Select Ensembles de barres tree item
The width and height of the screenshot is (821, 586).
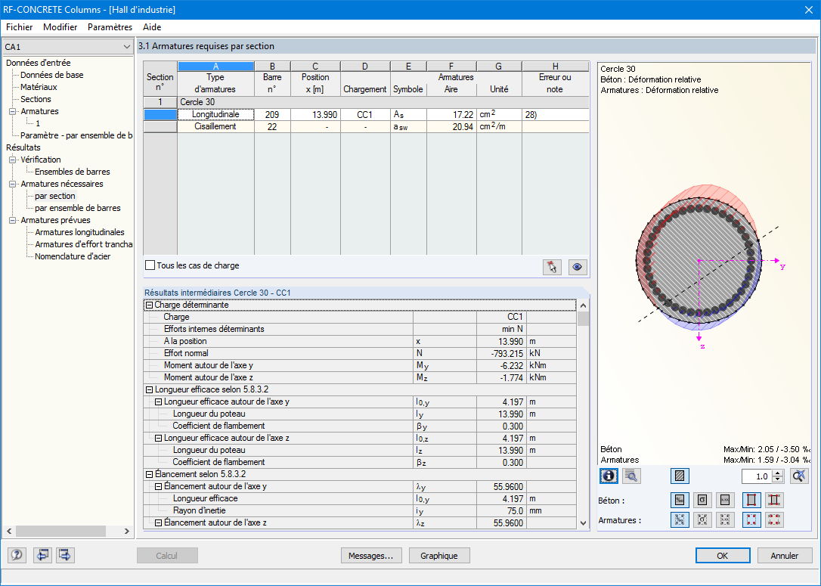point(73,172)
